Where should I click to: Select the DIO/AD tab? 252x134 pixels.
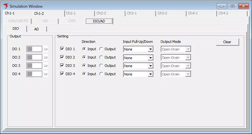click(x=99, y=21)
